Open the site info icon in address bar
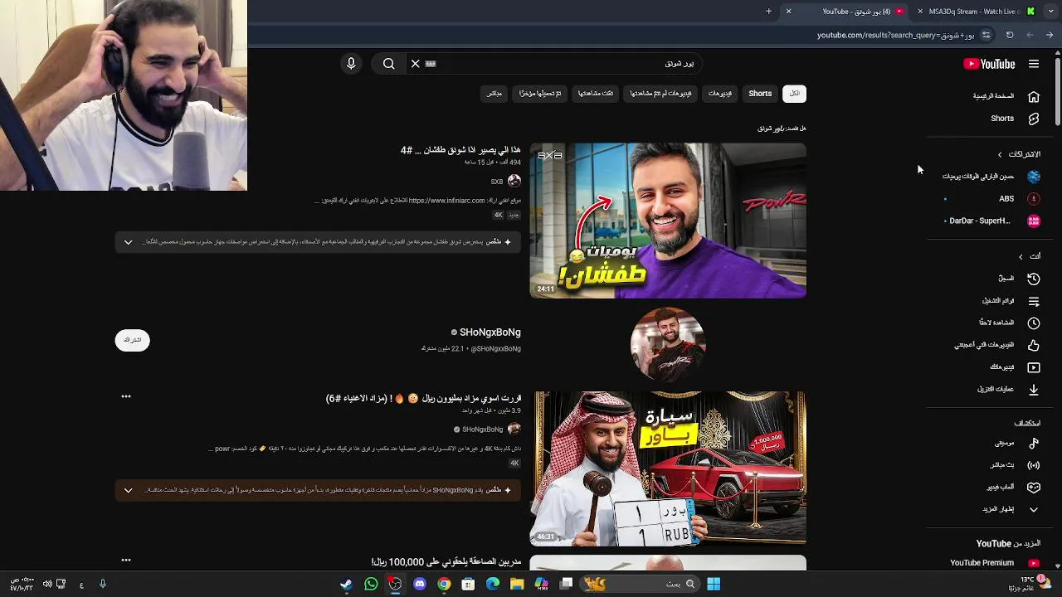The width and height of the screenshot is (1062, 597). click(x=986, y=35)
